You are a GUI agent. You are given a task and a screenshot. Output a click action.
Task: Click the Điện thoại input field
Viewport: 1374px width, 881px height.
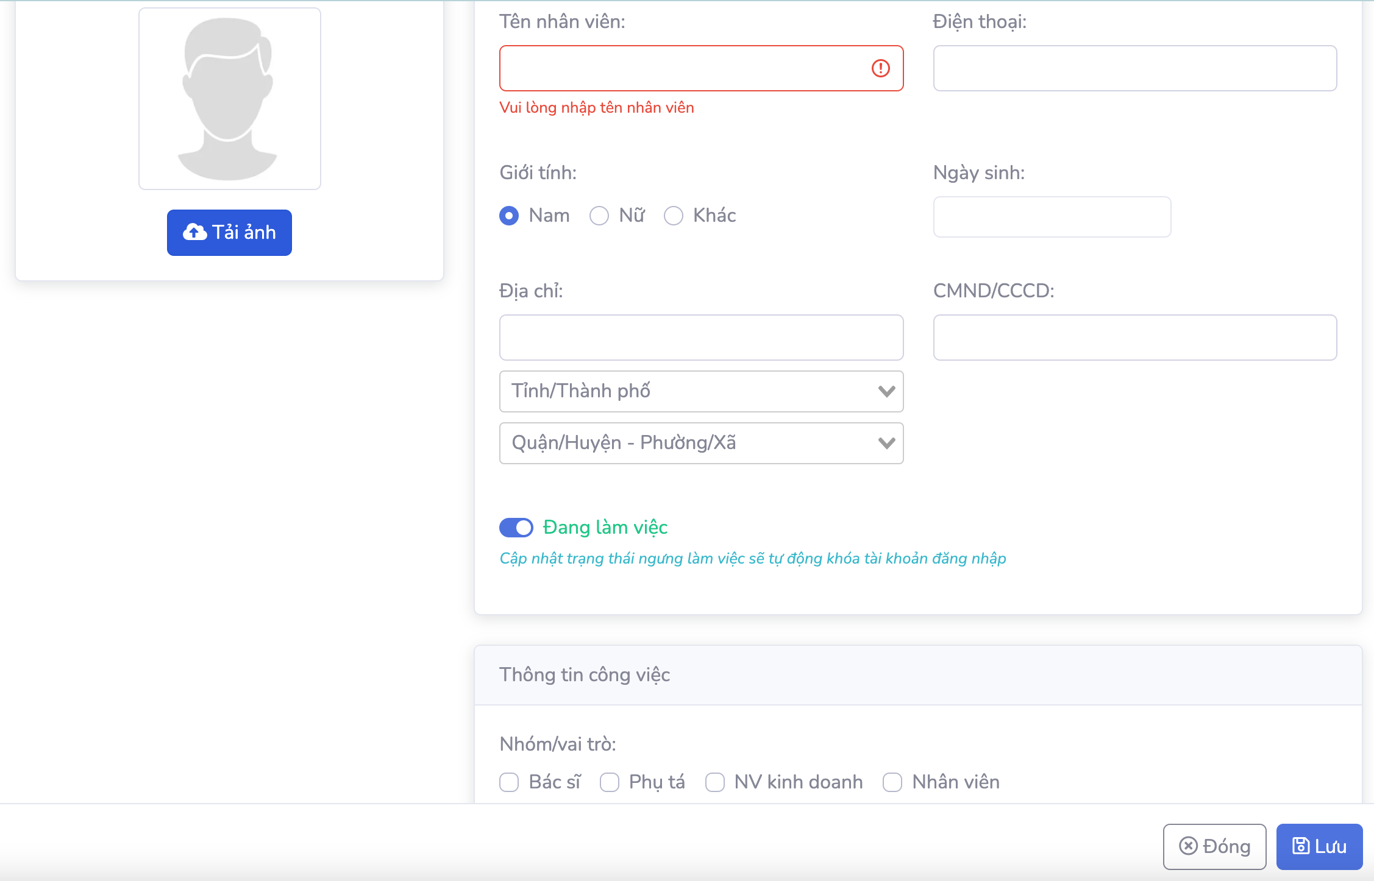(1134, 68)
